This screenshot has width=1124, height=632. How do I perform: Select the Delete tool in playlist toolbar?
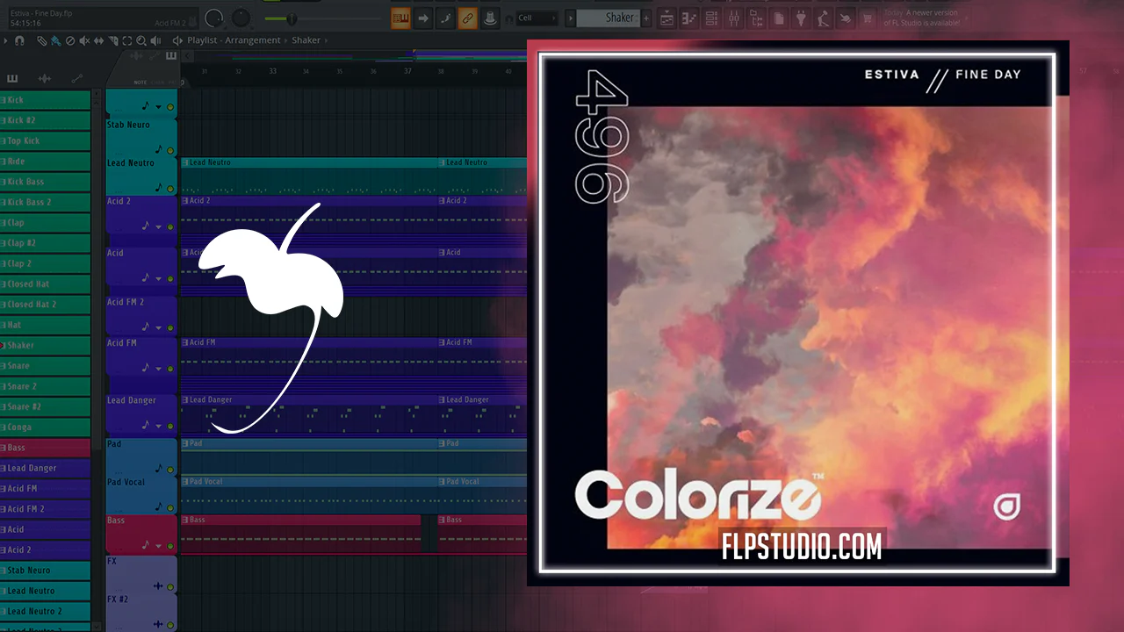pyautogui.click(x=69, y=40)
